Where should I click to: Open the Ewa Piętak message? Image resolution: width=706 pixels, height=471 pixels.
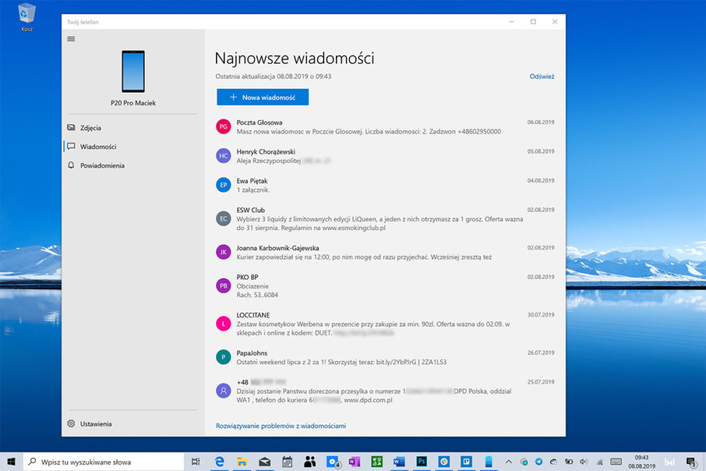click(x=385, y=186)
